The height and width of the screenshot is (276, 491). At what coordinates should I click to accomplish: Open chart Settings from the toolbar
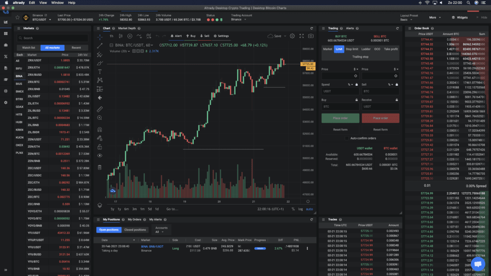222,36
